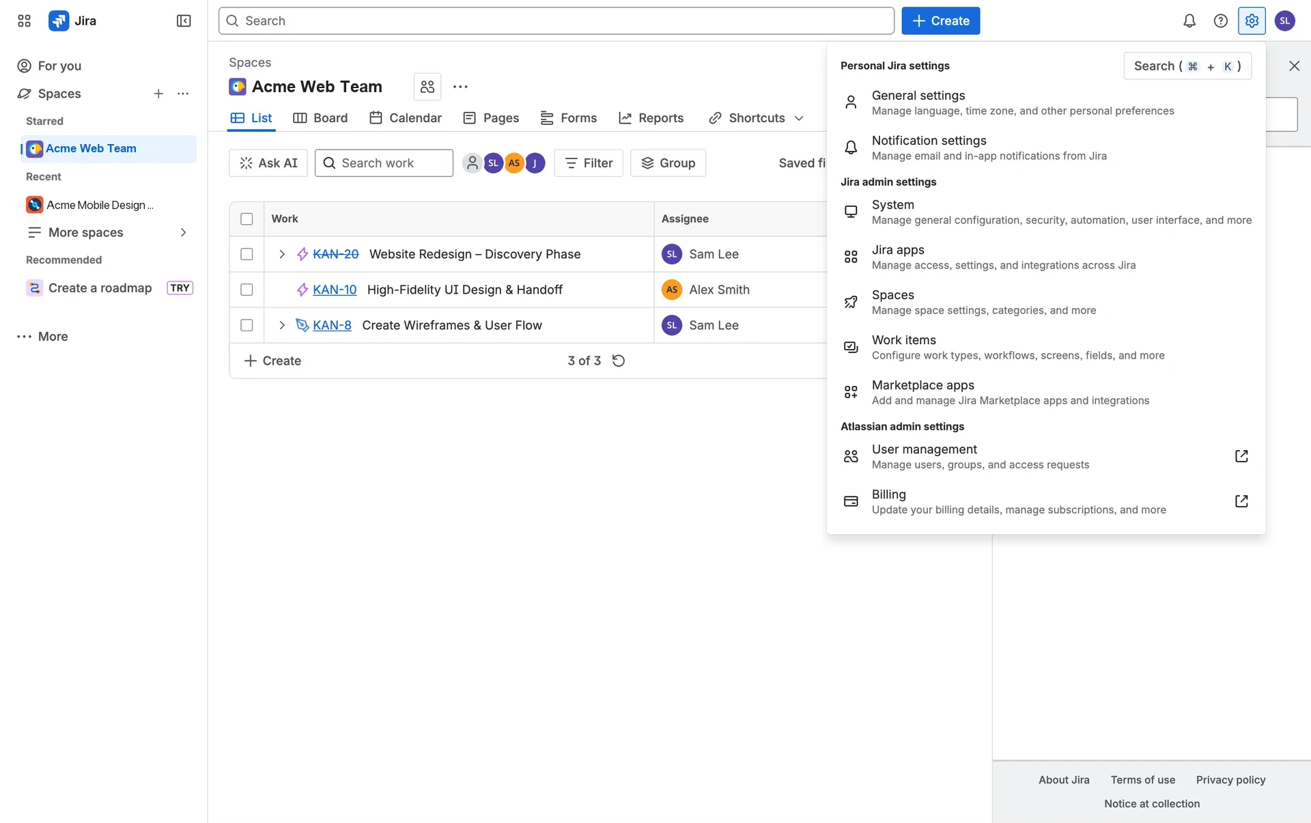
Task: Click the settings Search shortcut box
Action: [x=1187, y=66]
